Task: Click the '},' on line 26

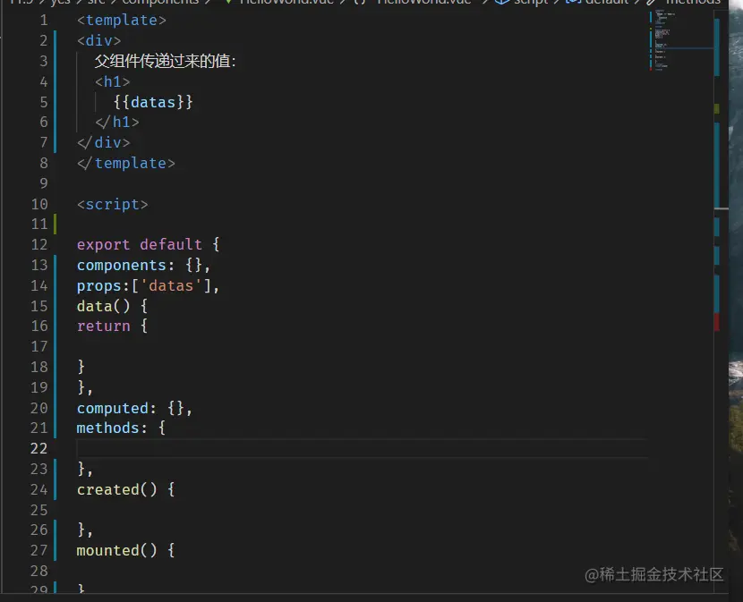Action: click(x=85, y=530)
